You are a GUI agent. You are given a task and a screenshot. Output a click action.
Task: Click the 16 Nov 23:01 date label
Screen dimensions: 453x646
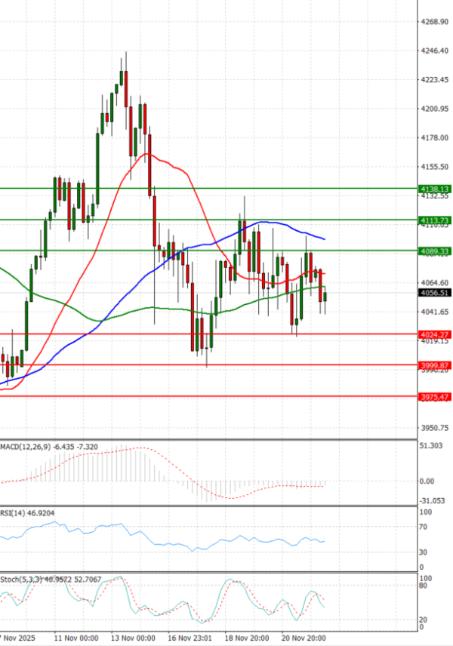click(190, 638)
